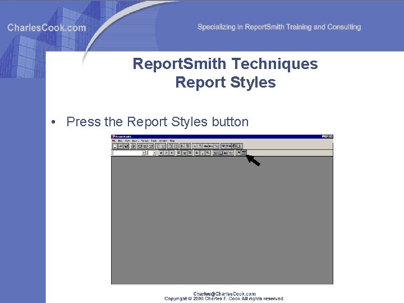The height and width of the screenshot is (303, 404).
Task: Toggle Bold formatting button
Action: coord(161,153)
